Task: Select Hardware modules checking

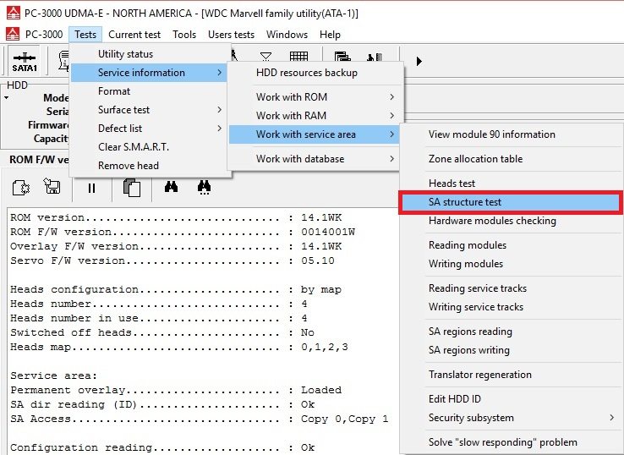Action: tap(512, 221)
